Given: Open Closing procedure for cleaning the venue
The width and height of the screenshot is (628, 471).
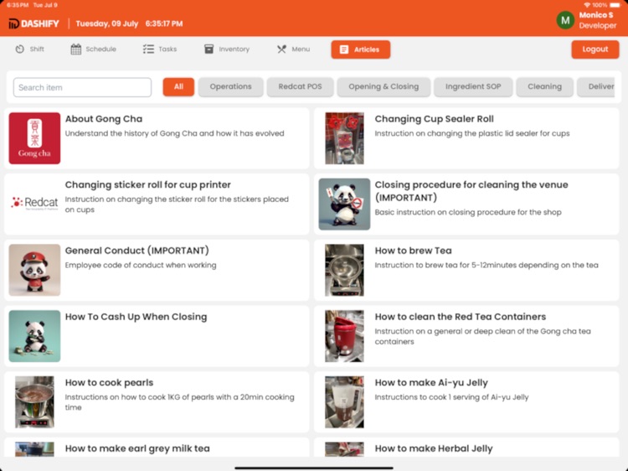Looking at the screenshot, I should pyautogui.click(x=466, y=204).
